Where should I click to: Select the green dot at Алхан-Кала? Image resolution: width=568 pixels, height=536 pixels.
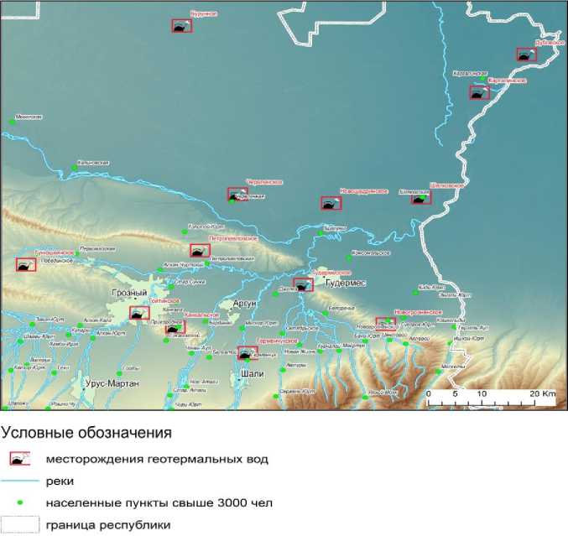tap(80, 325)
